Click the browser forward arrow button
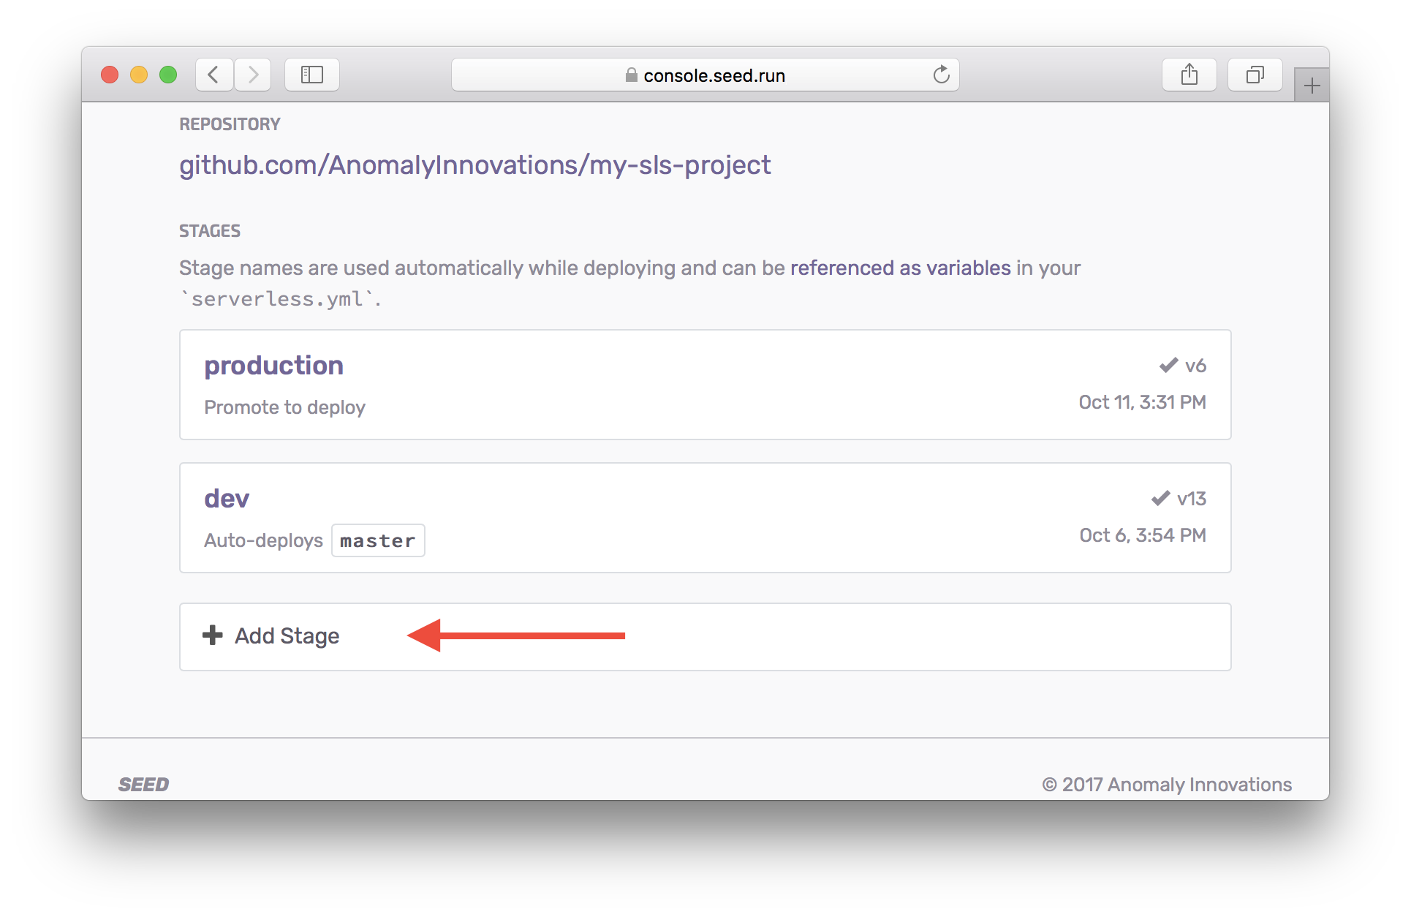This screenshot has width=1411, height=917. coord(253,75)
